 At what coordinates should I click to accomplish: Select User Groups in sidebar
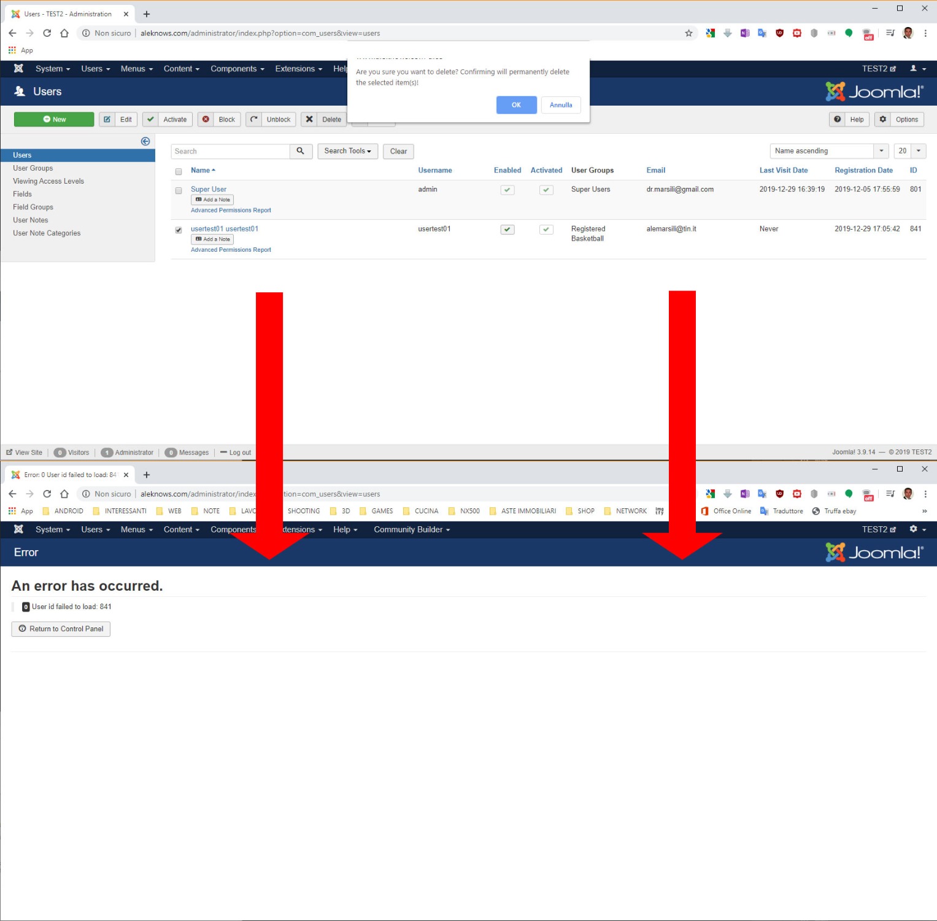point(33,168)
